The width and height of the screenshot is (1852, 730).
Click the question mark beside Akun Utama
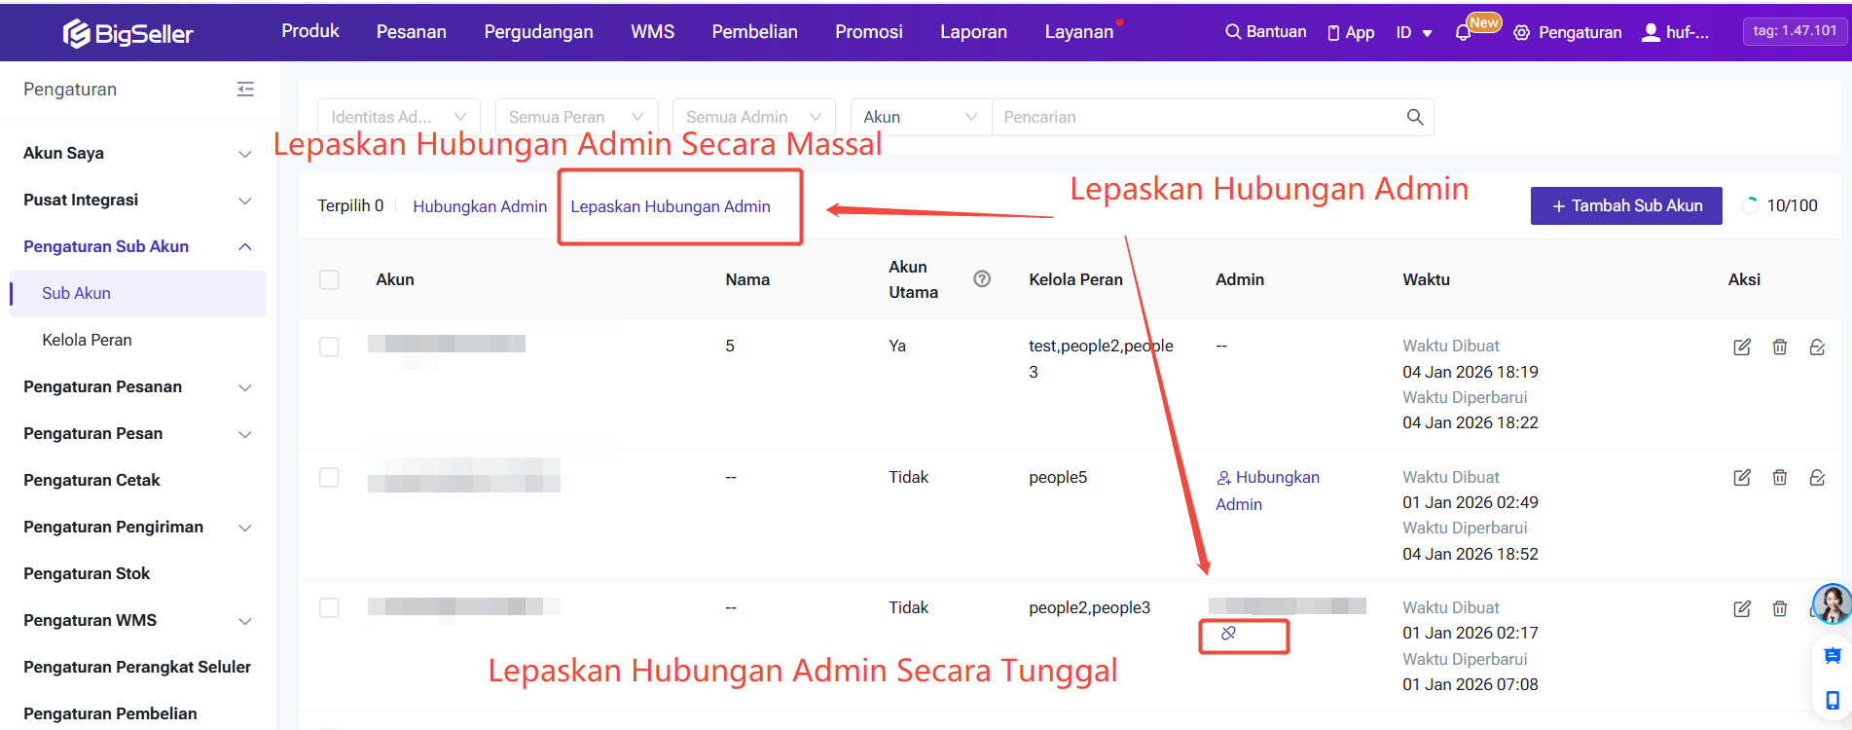click(x=982, y=279)
